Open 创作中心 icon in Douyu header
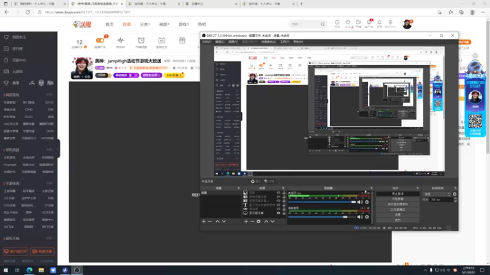Viewport: 490px width, 275px height. (390, 23)
